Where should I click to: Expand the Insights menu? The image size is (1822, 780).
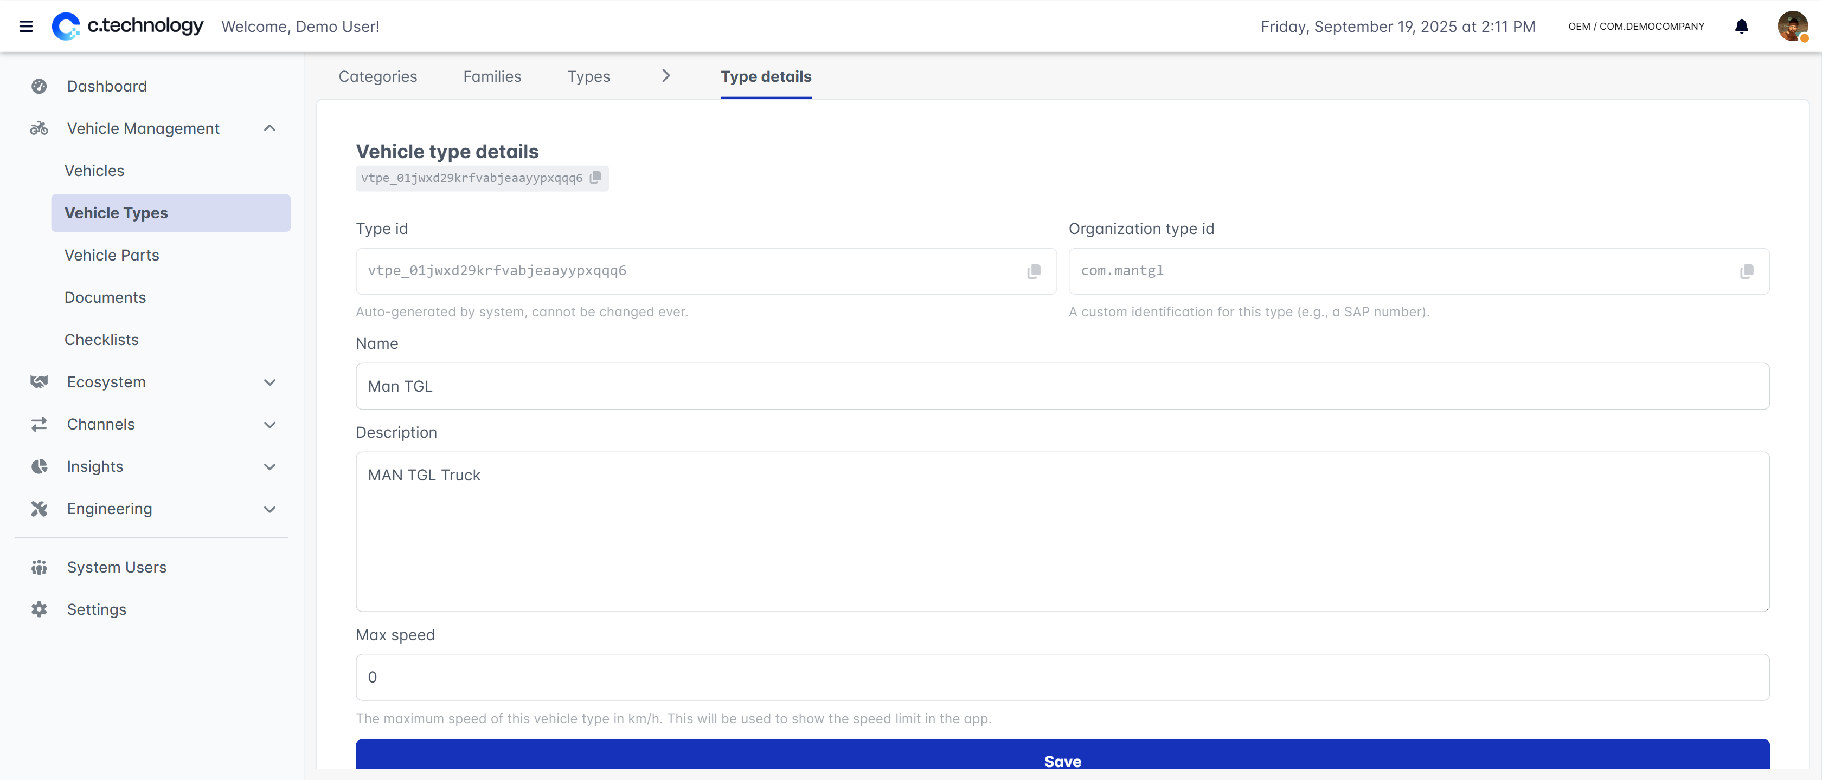pyautogui.click(x=270, y=466)
